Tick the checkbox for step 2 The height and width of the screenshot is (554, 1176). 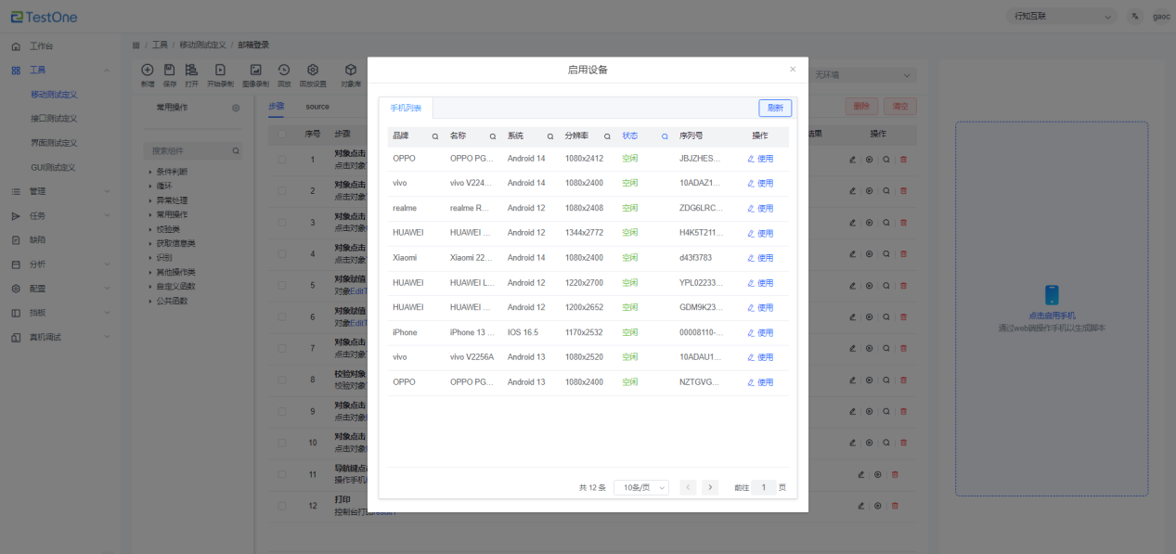[283, 191]
